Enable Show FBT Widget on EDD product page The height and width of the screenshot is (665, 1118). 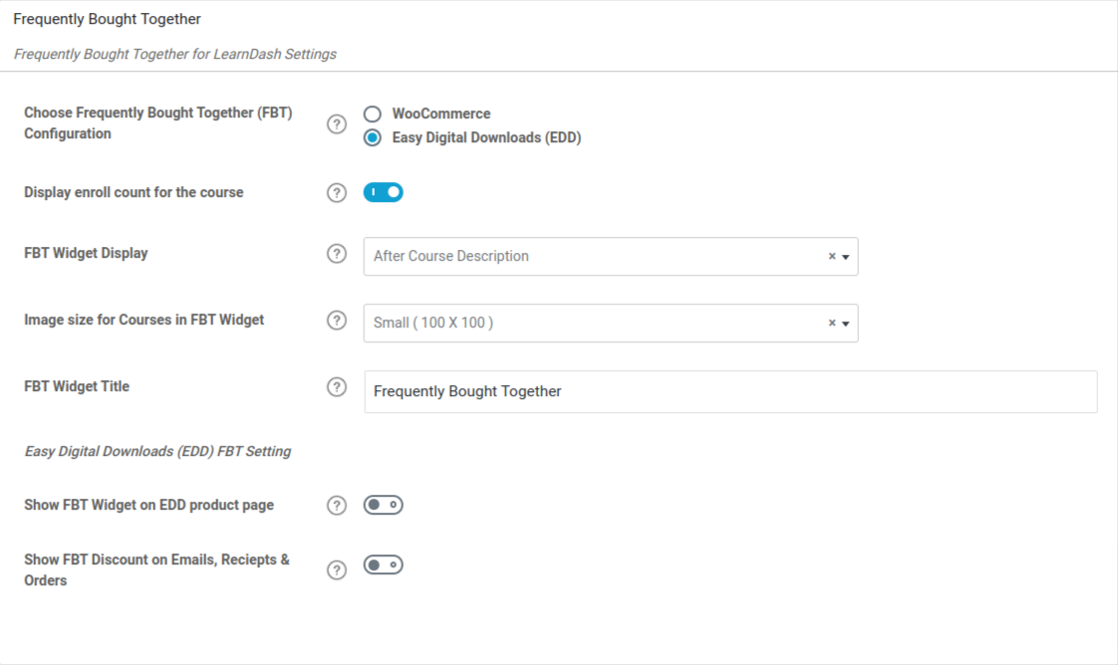click(x=384, y=506)
